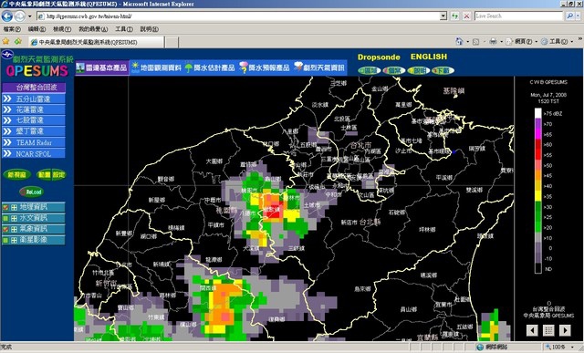Open the Print button dropdown arrow
The image size is (584, 353).
(x=501, y=42)
